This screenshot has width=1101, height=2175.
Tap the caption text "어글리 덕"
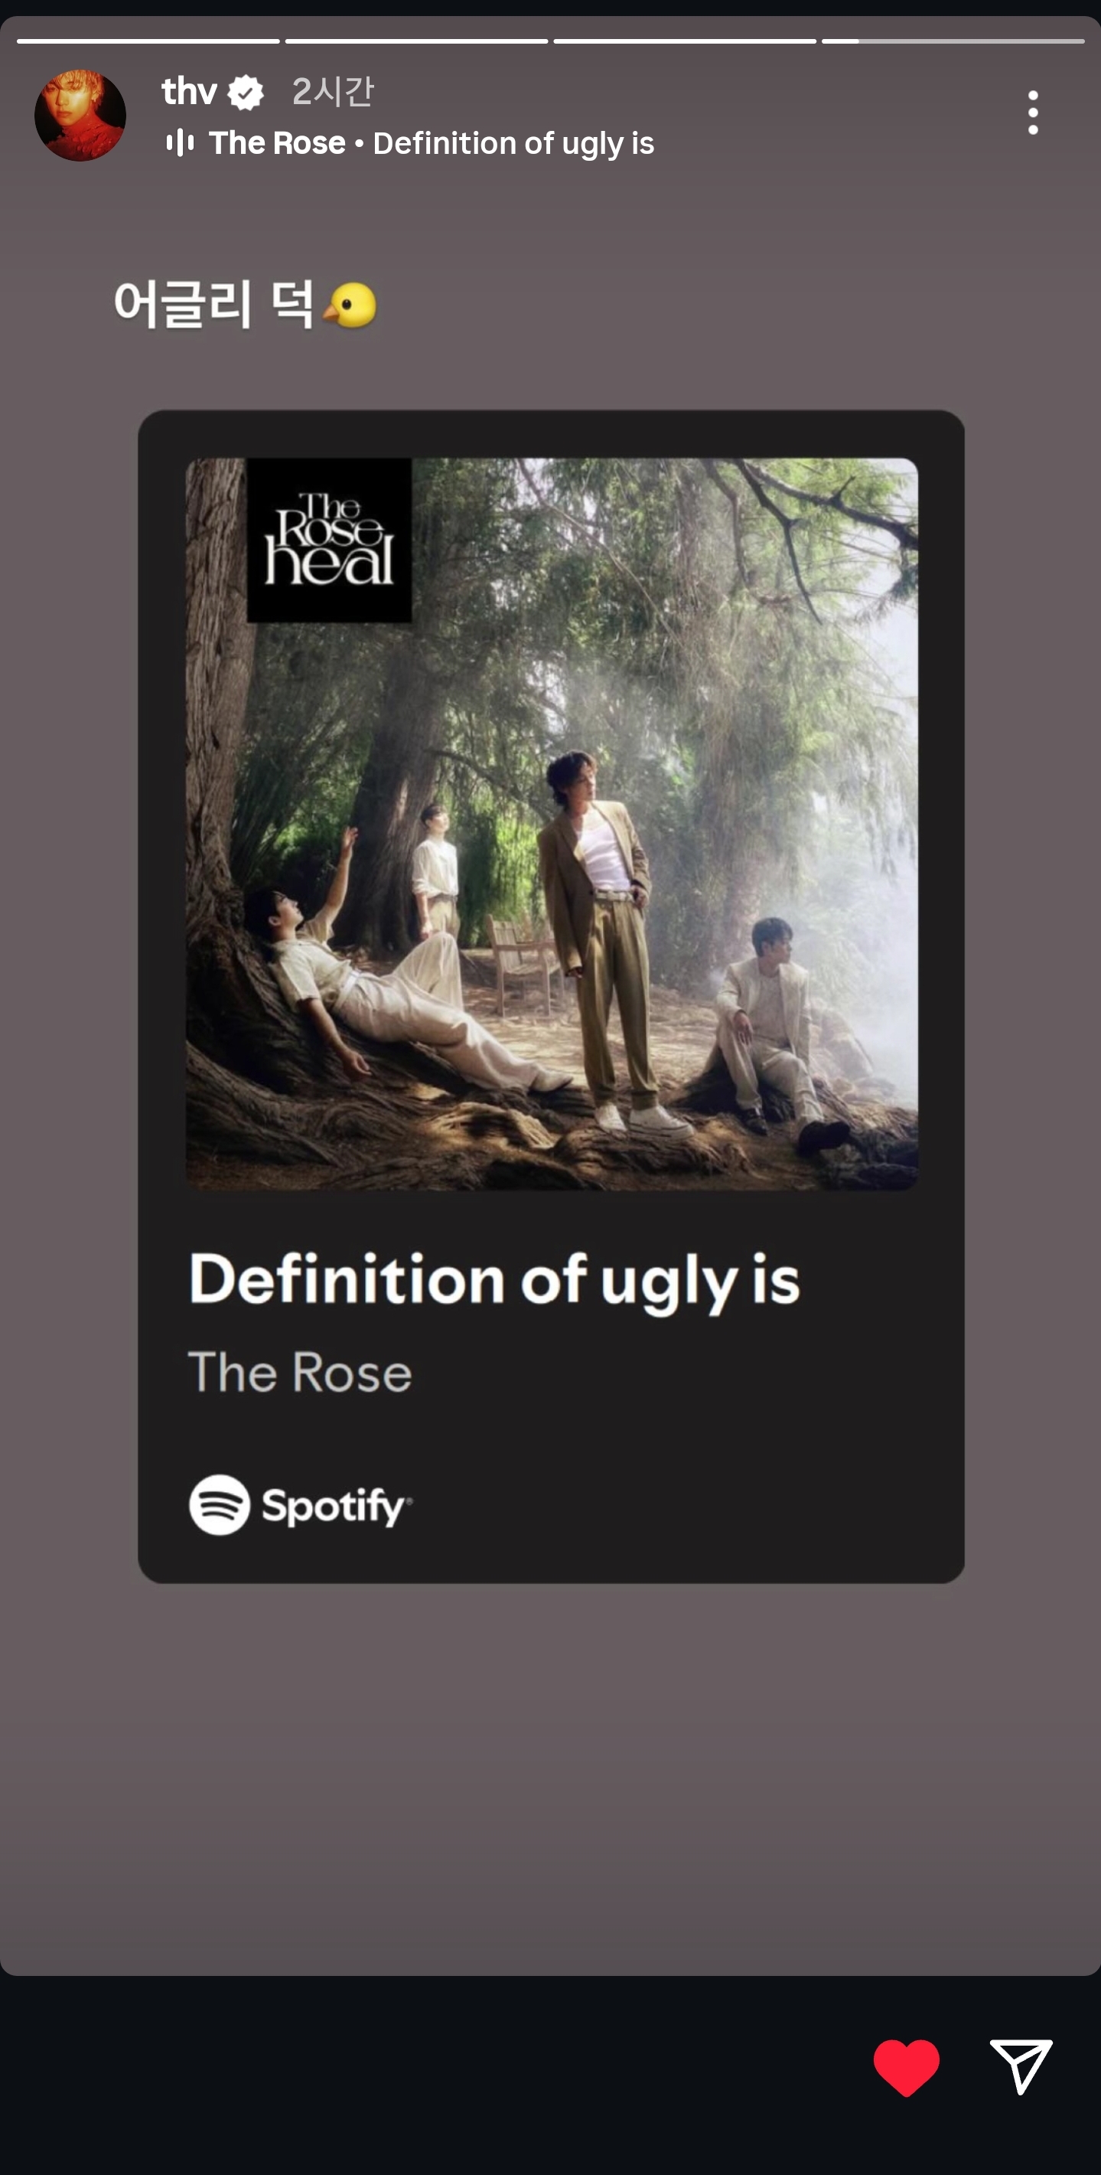(213, 304)
